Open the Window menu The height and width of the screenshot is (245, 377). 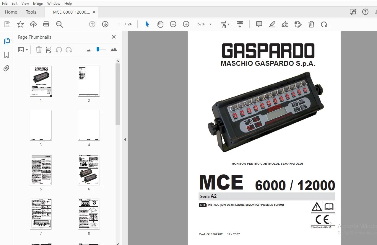tap(54, 4)
